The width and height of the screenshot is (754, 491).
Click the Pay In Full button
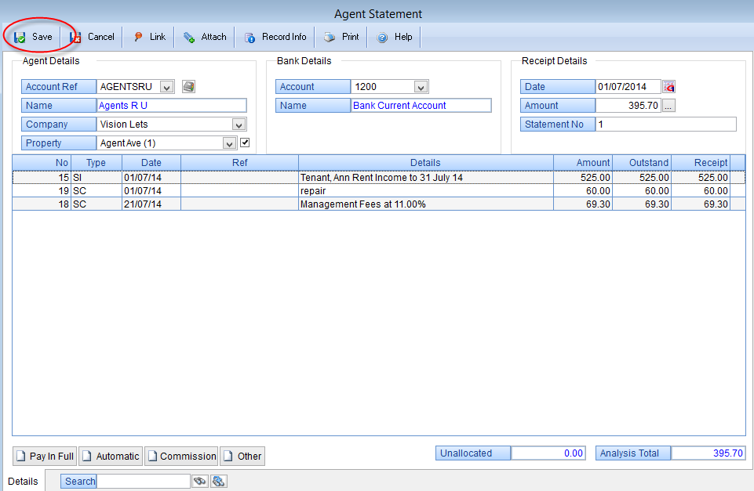[46, 456]
